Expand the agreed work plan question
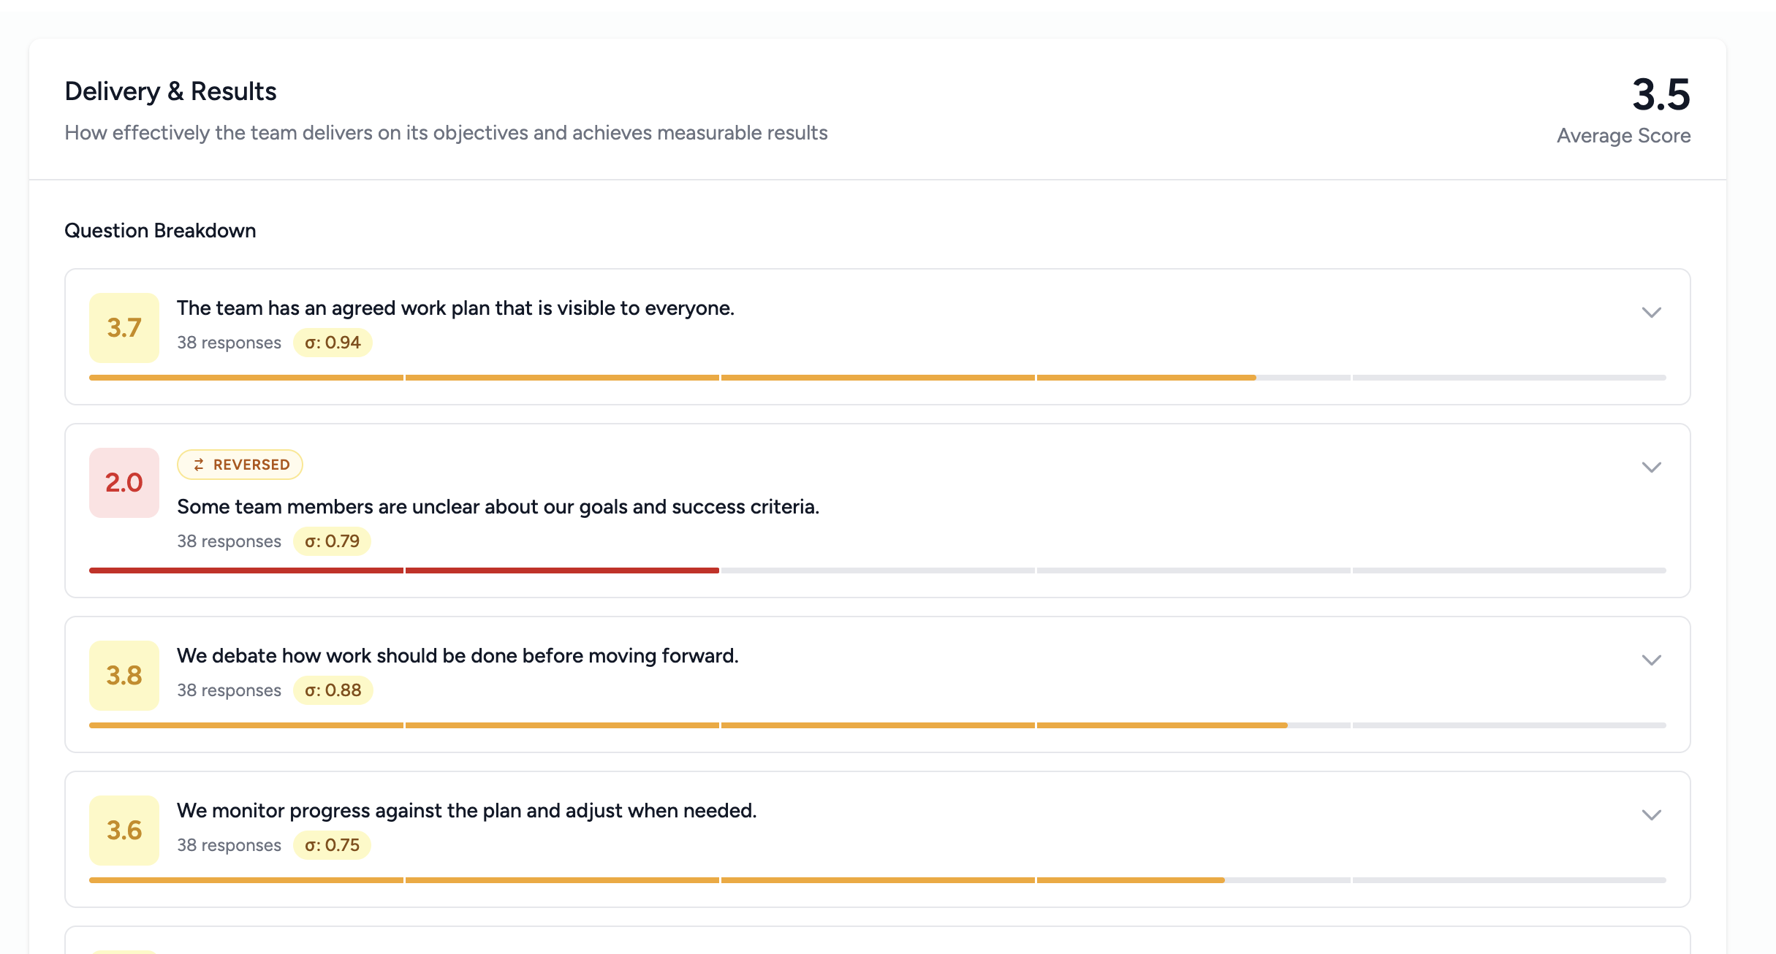This screenshot has width=1776, height=954. click(1651, 313)
